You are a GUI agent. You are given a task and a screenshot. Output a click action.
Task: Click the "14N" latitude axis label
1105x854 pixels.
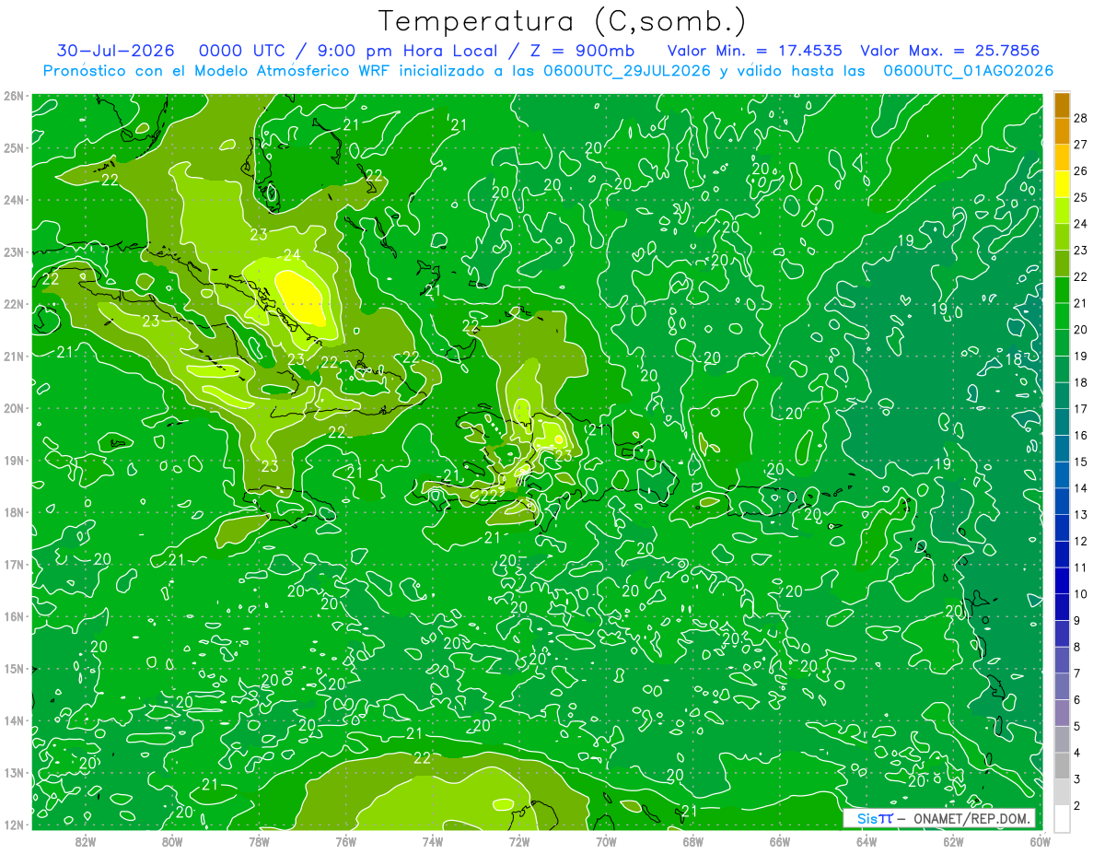point(14,720)
